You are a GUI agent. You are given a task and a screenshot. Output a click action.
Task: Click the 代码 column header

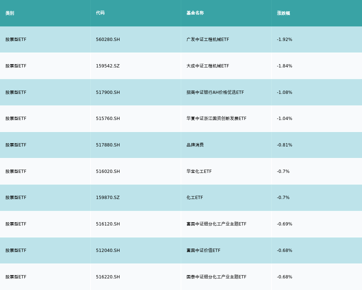pyautogui.click(x=100, y=13)
